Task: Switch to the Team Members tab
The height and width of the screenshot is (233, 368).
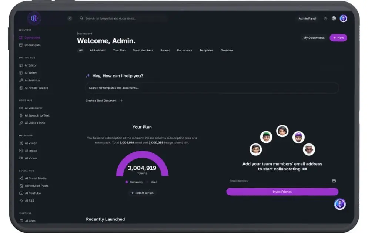Action: (143, 50)
